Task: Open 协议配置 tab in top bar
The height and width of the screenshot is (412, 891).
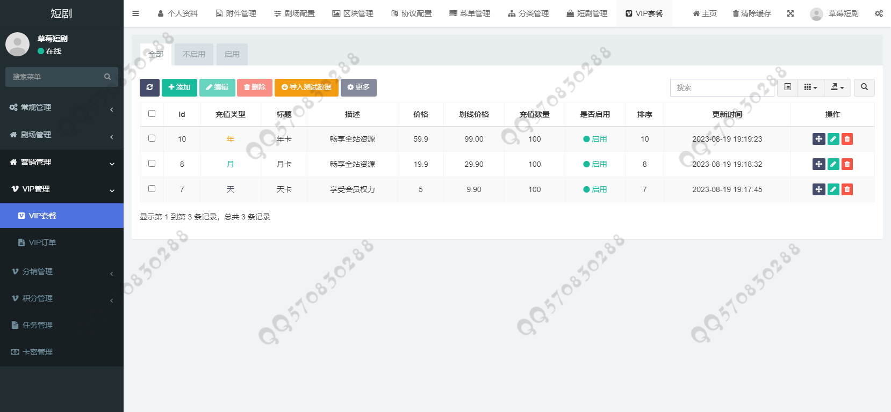Action: [x=411, y=13]
